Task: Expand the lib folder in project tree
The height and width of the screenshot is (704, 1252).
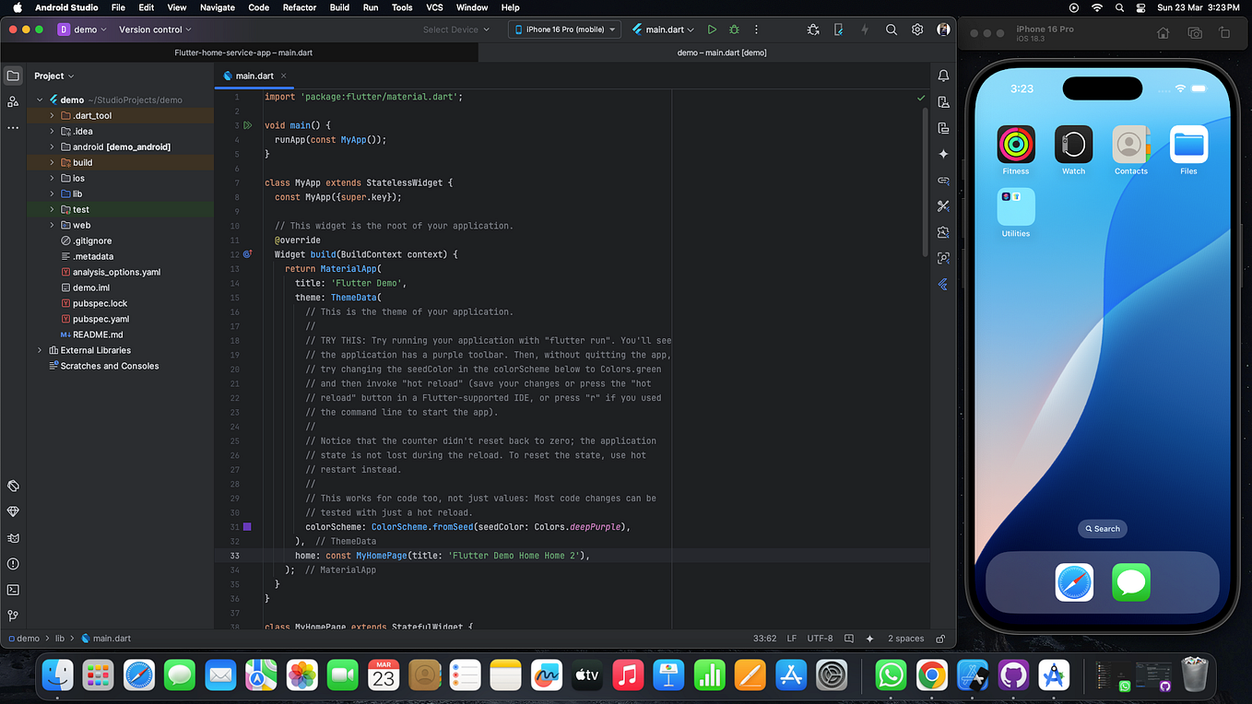Action: (x=53, y=194)
